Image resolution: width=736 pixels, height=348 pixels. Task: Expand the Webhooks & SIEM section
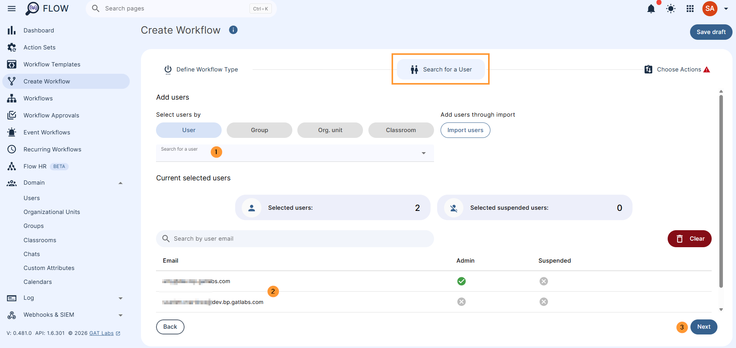click(x=120, y=315)
